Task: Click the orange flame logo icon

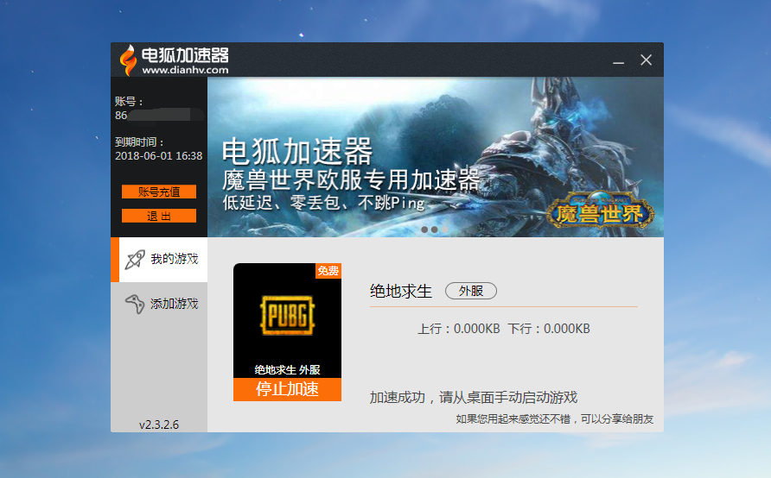Action: 128,60
